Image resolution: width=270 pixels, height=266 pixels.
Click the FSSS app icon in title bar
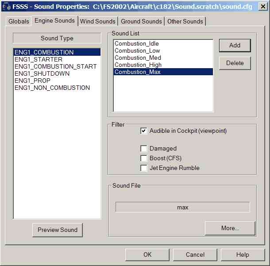click(7, 7)
